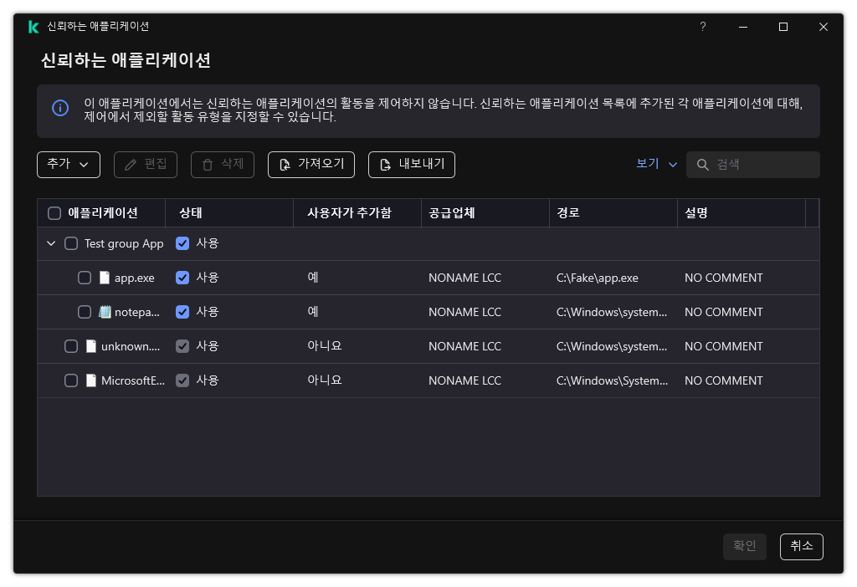Screen dimensions: 857x587
Task: Select the trash Delete icon
Action: click(x=207, y=165)
